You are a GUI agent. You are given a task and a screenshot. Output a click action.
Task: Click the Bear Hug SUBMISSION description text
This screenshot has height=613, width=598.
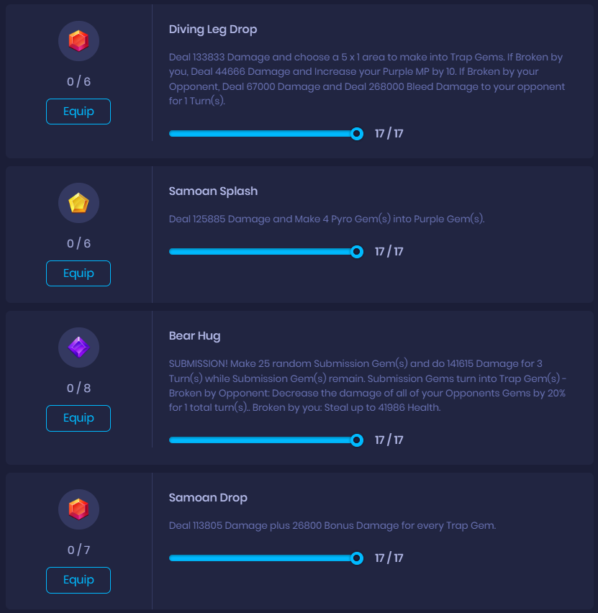pos(367,386)
